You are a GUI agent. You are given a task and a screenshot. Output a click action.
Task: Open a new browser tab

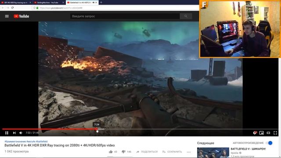[101, 2]
